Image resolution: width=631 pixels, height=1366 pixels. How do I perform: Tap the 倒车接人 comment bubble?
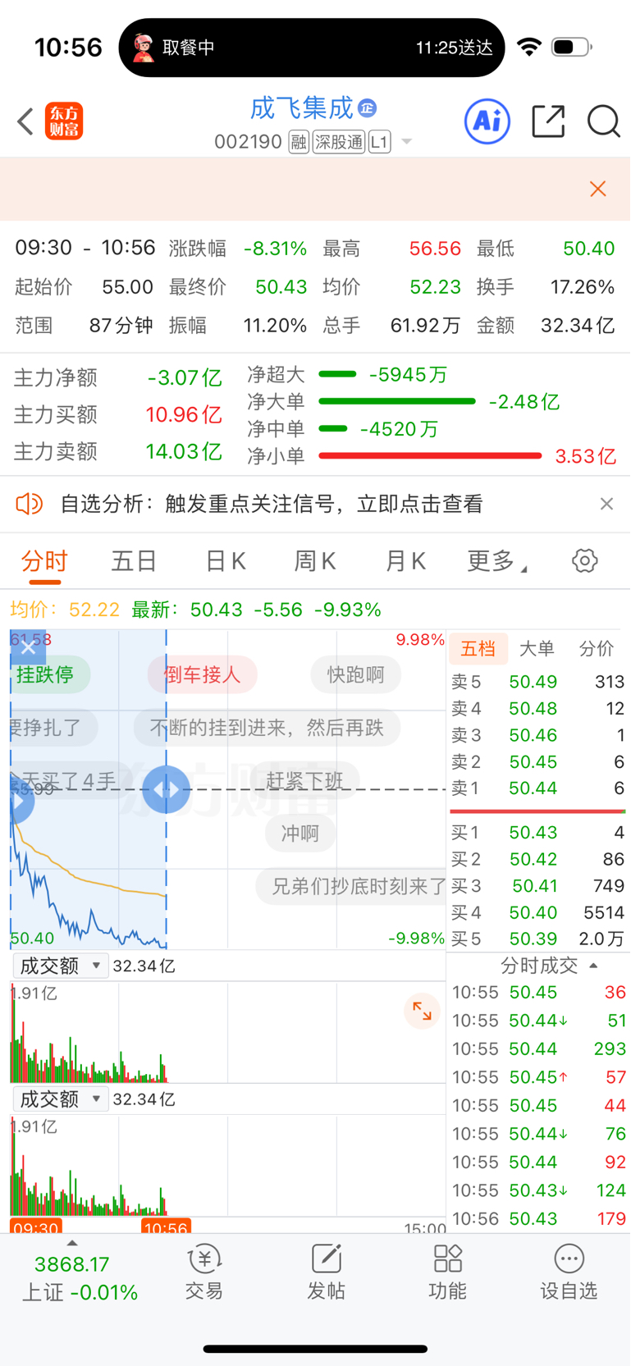203,674
